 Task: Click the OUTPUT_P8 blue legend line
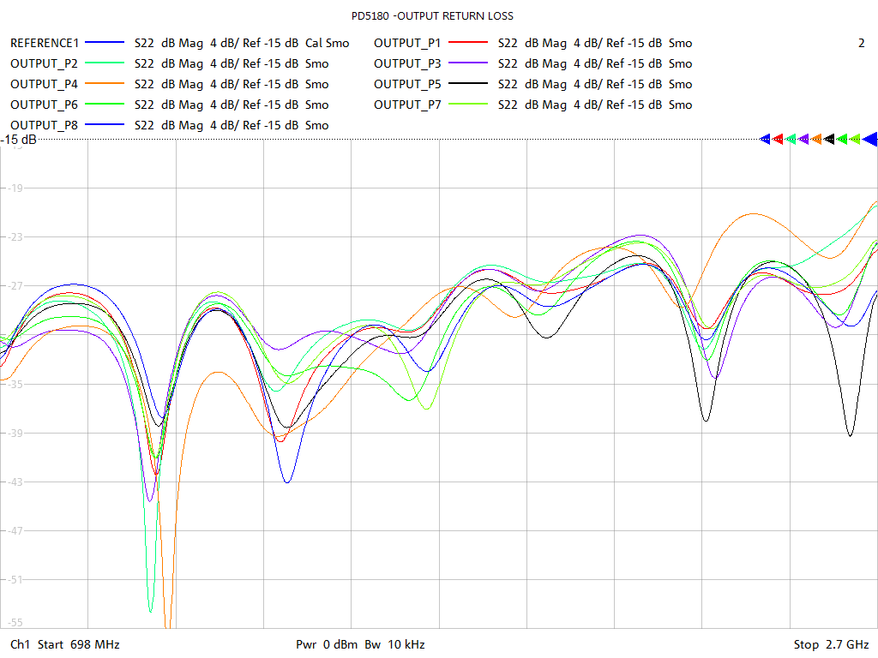[104, 125]
